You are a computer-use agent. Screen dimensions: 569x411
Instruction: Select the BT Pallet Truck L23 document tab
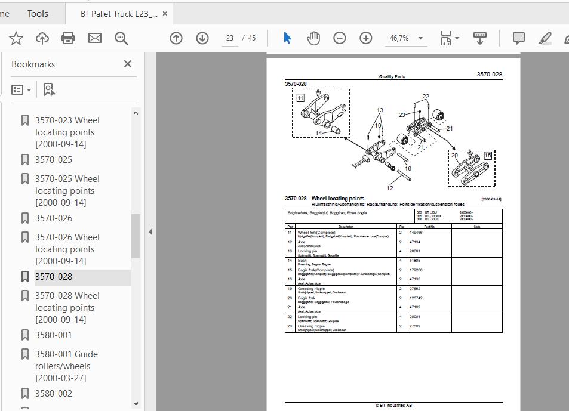click(x=119, y=14)
